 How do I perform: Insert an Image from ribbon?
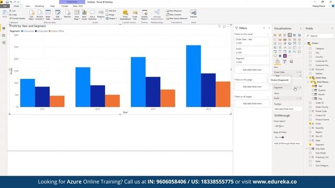click(x=110, y=15)
